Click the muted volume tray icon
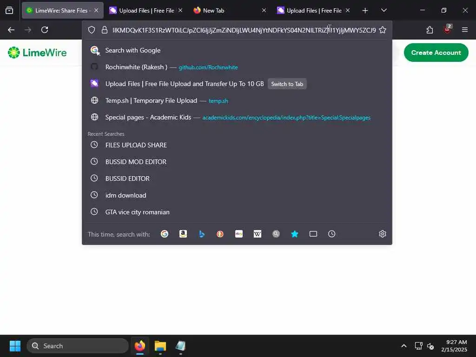 (x=430, y=346)
